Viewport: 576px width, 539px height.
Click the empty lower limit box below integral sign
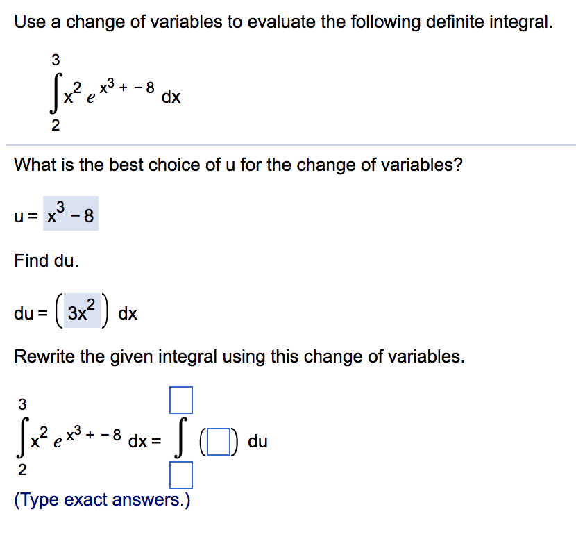[181, 475]
